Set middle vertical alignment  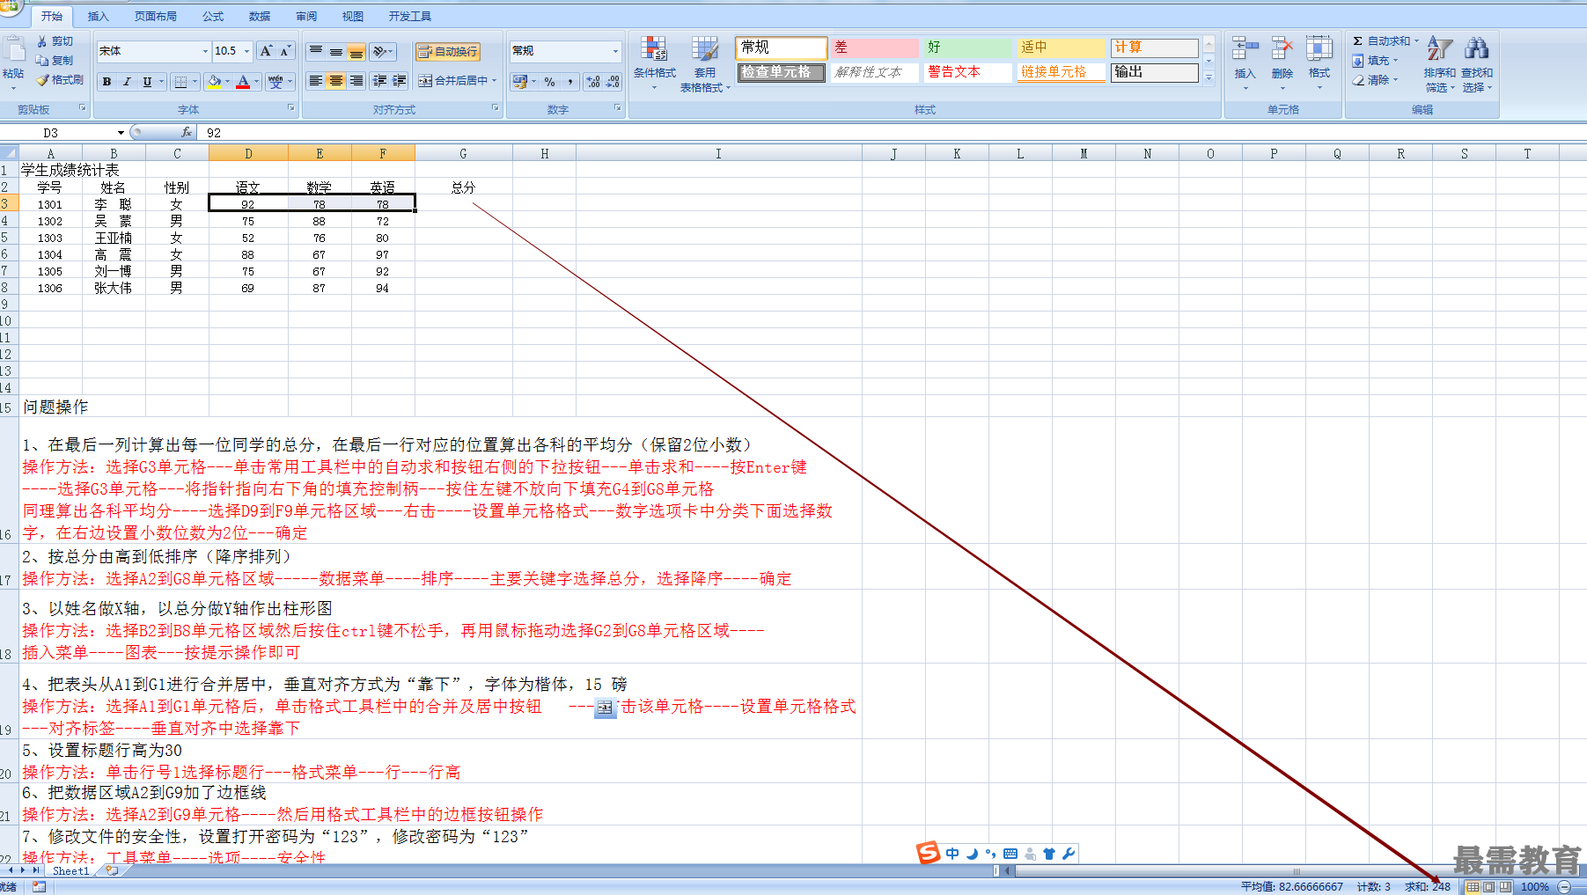[336, 52]
